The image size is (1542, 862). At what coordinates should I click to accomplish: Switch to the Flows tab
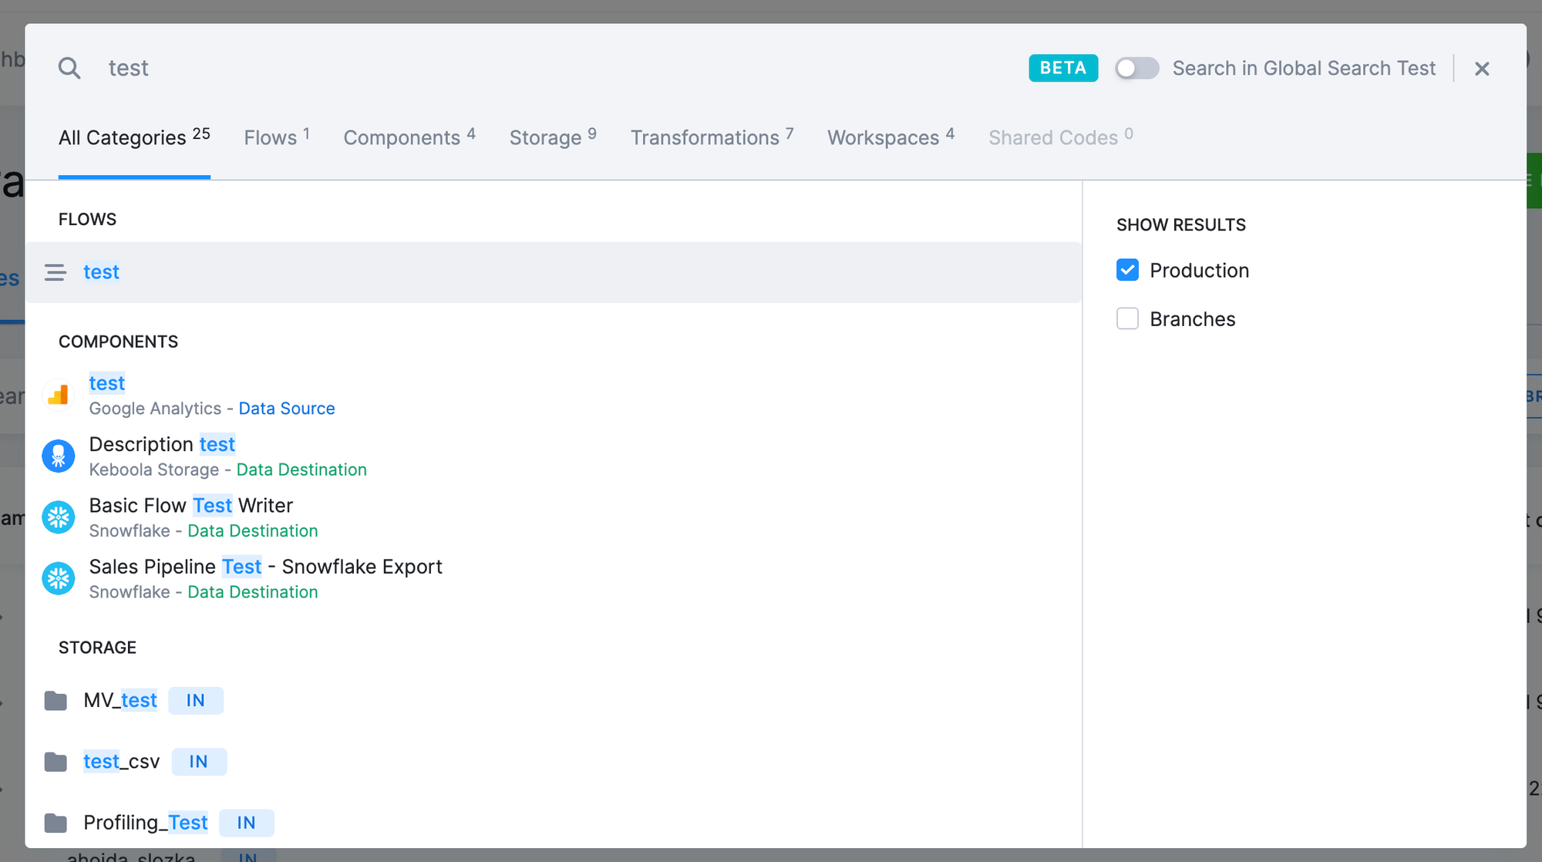(x=271, y=137)
